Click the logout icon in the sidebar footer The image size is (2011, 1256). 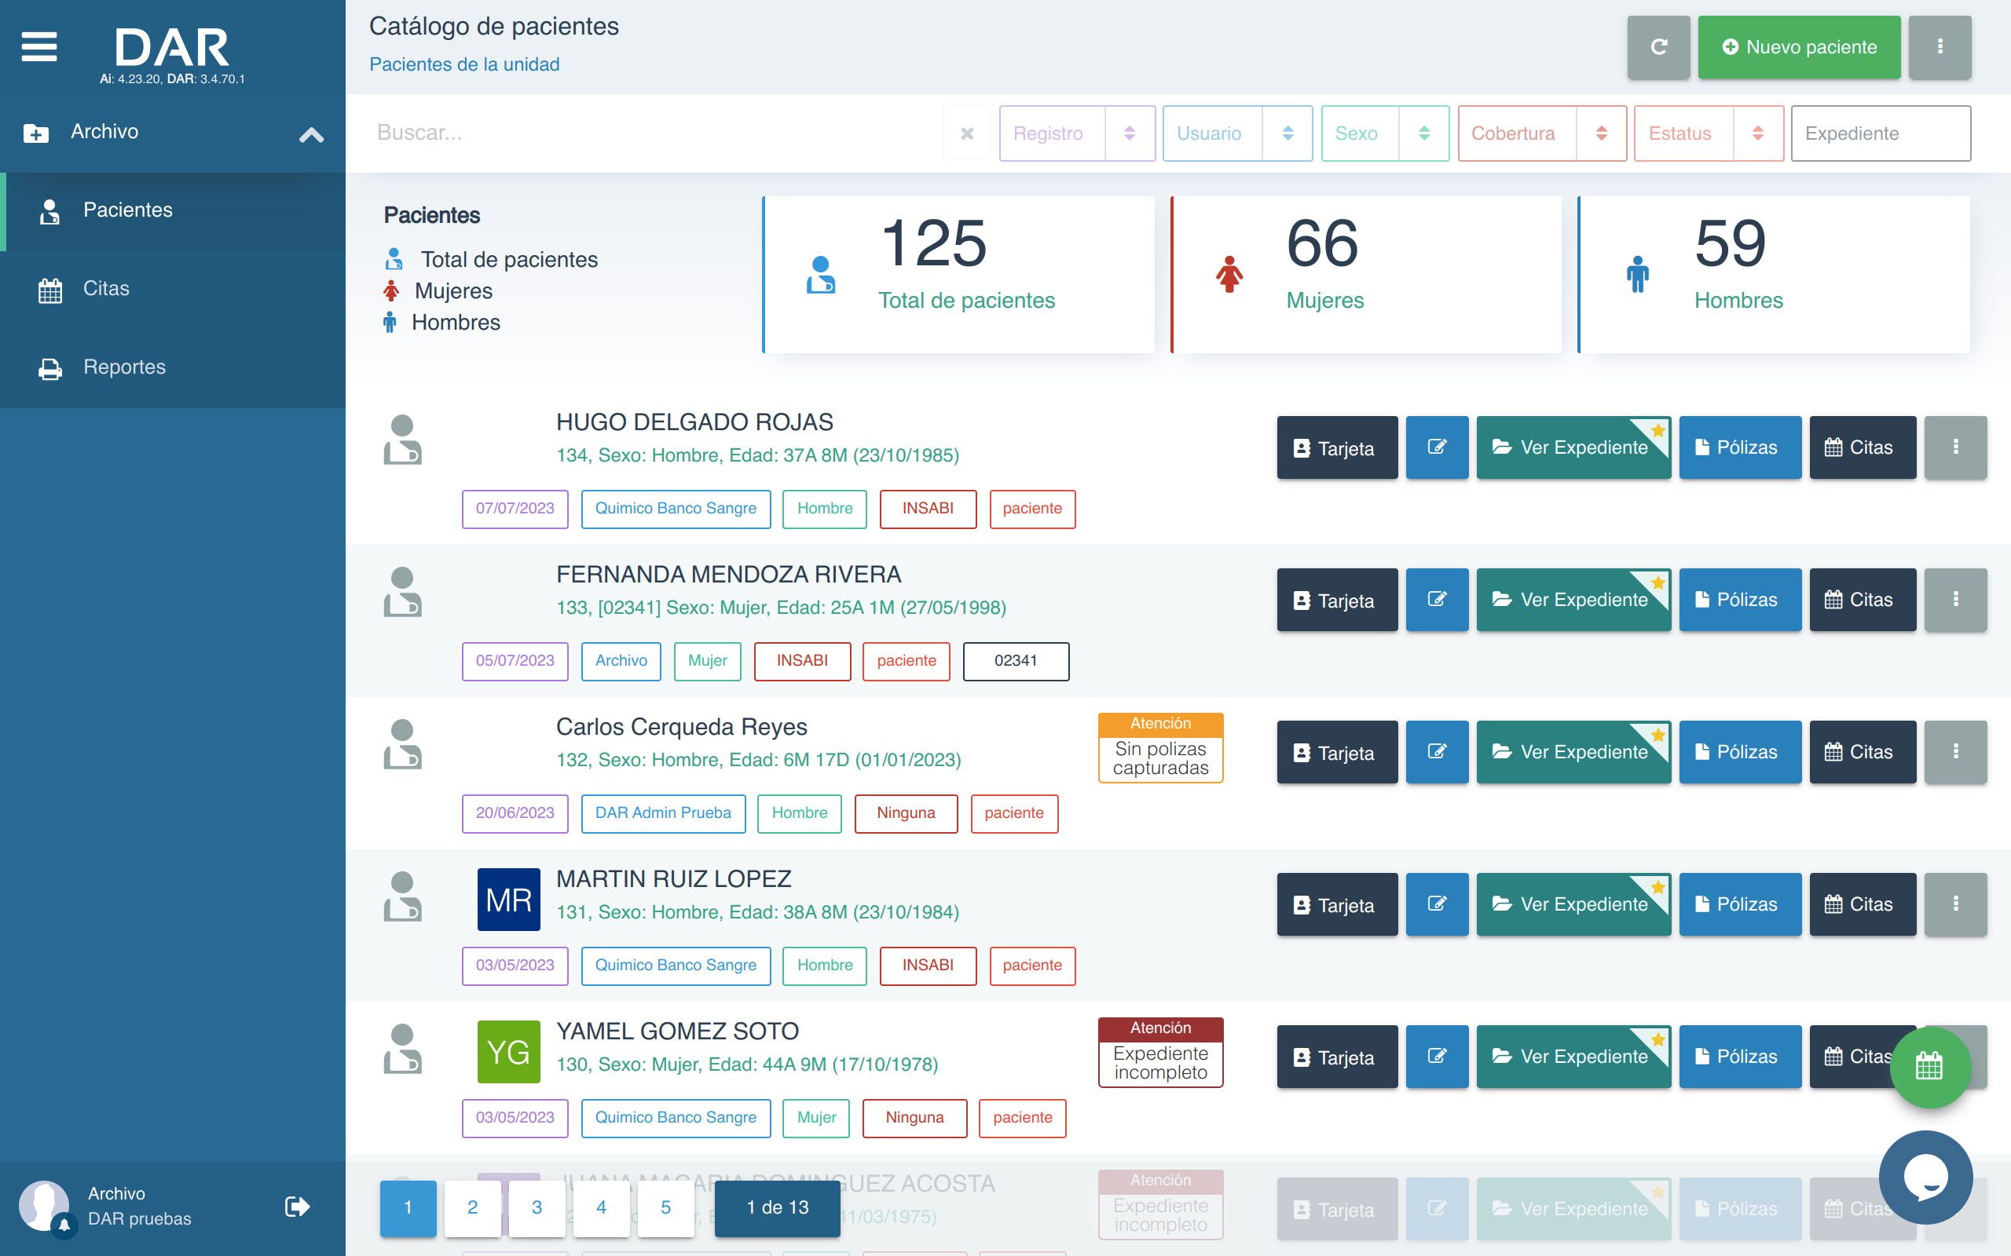[297, 1207]
